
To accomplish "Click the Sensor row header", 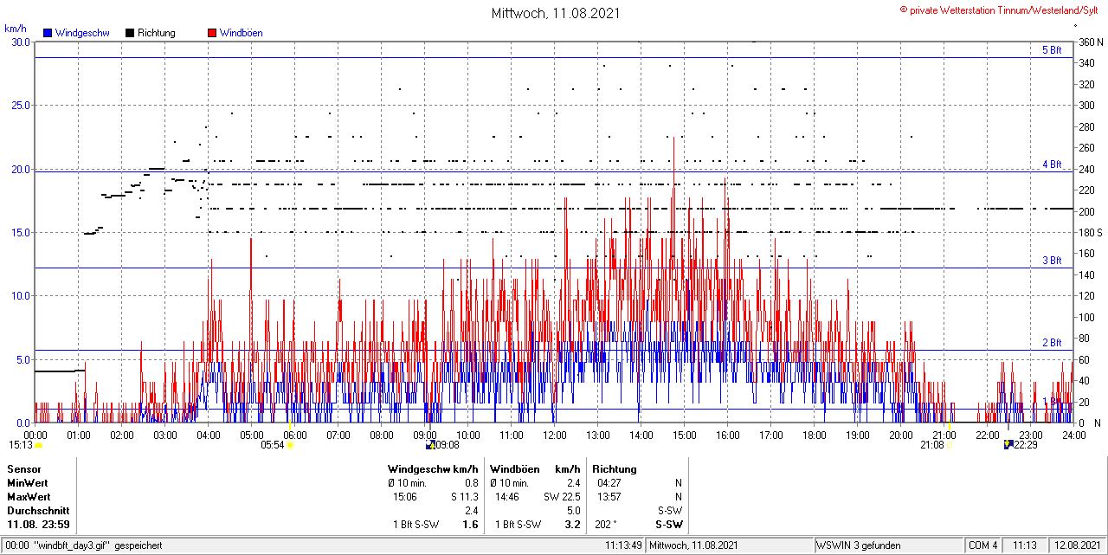I will pos(24,468).
